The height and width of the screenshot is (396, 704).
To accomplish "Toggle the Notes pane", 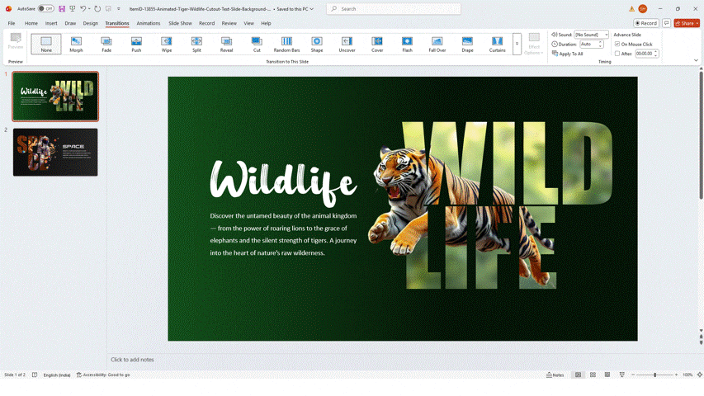I will 555,375.
